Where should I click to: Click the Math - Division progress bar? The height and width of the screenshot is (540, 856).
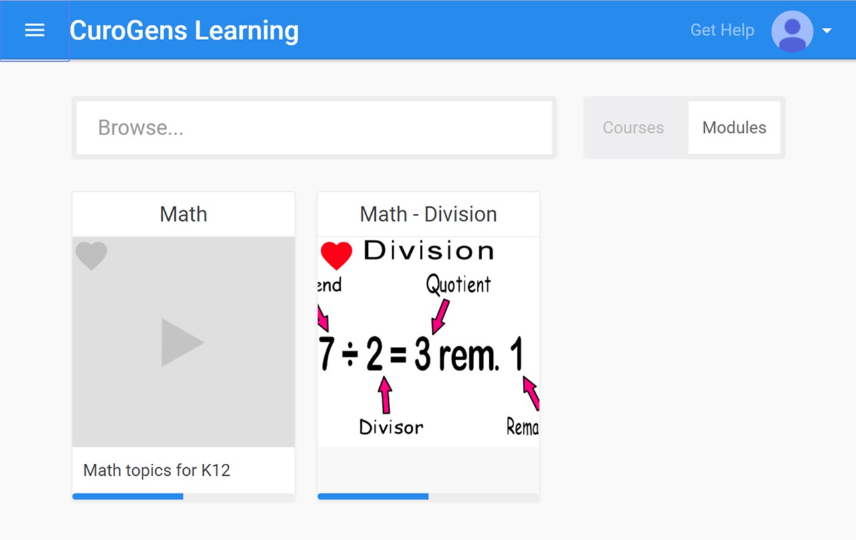click(429, 497)
